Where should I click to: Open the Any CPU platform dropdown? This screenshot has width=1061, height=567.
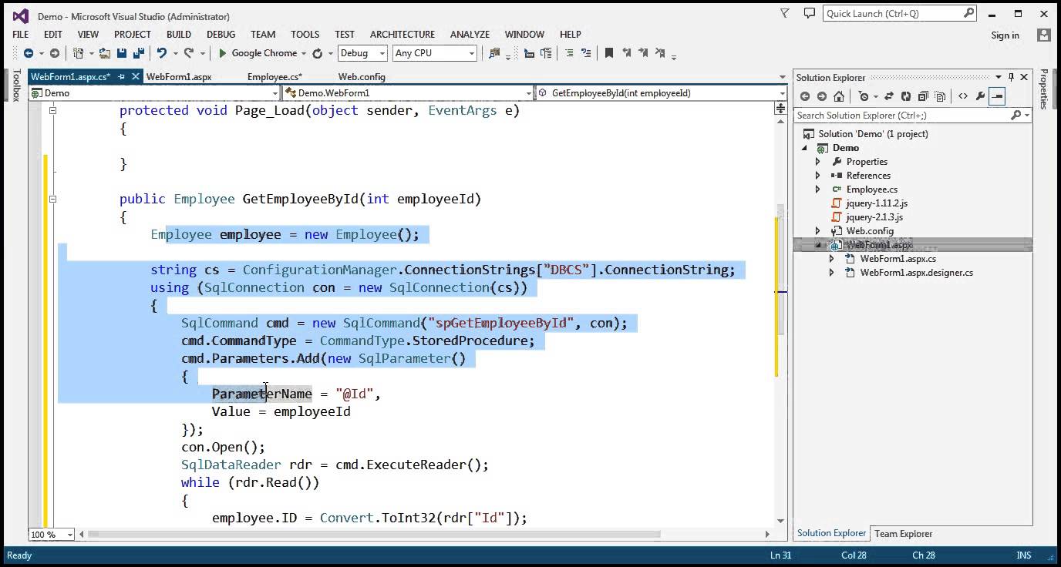[x=435, y=53]
